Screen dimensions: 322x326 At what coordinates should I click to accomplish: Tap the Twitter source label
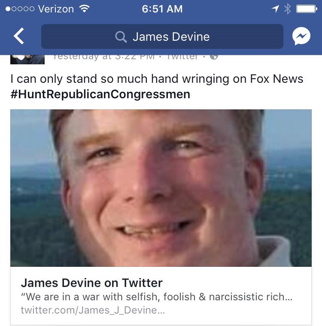[x=182, y=57]
